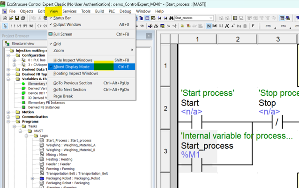
Task: Choose Hide Inspect Windows
Action: (91, 60)
